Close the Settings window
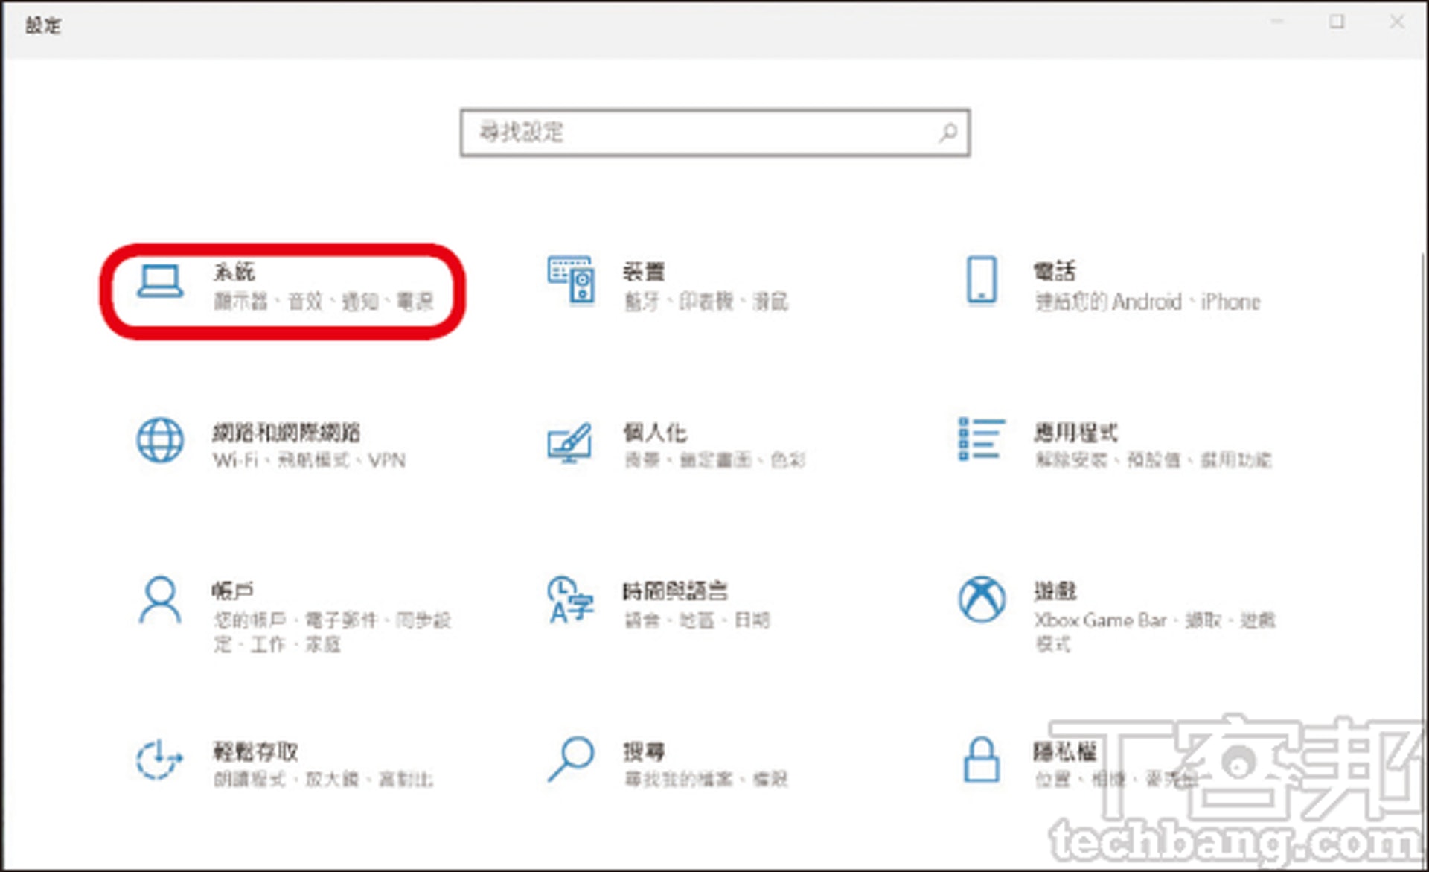 coord(1397,22)
